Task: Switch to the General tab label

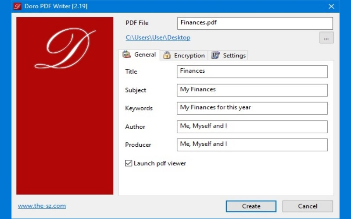Action: (x=145, y=54)
